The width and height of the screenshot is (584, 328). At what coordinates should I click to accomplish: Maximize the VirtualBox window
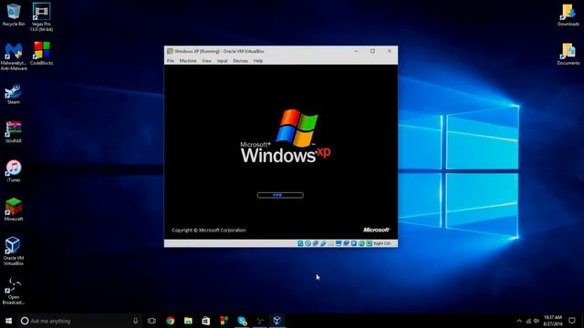click(372, 51)
